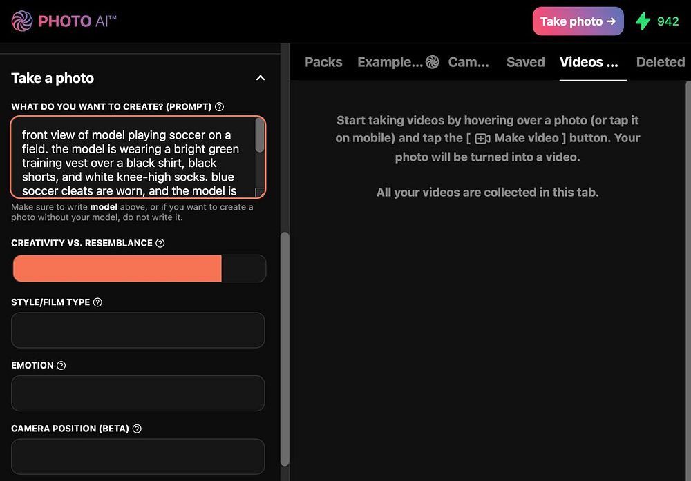The height and width of the screenshot is (481, 691).
Task: Open Camera Position (Beta) help icon
Action: click(137, 429)
